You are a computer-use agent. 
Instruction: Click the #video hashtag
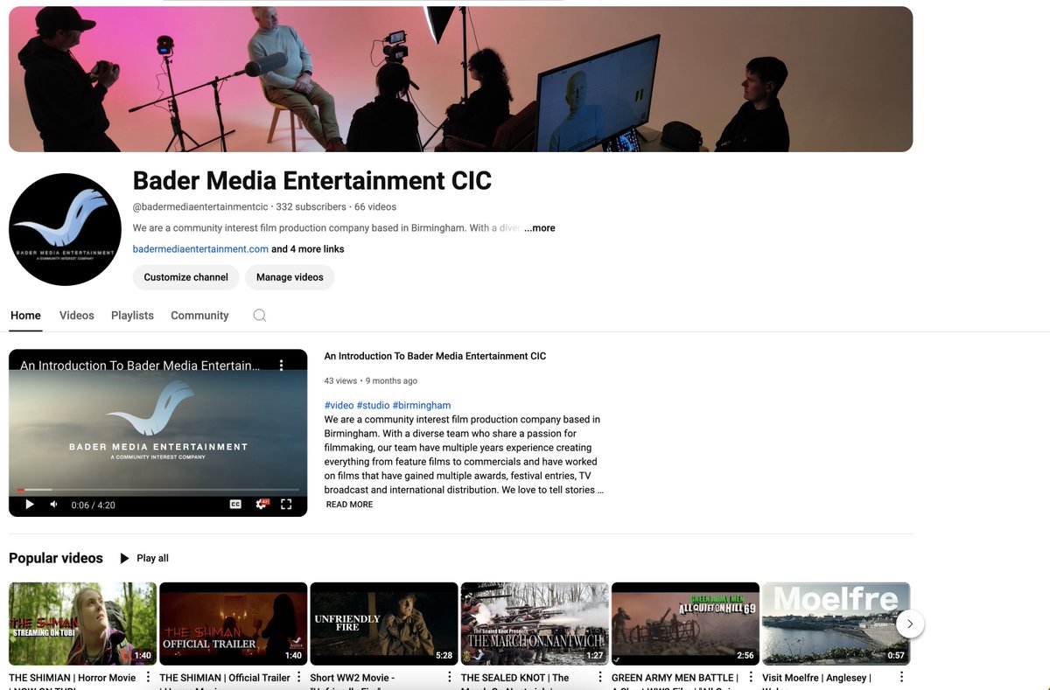click(339, 406)
